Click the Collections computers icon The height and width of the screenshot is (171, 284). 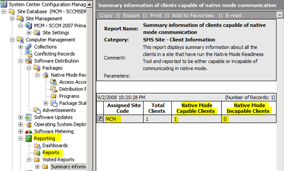(29, 47)
